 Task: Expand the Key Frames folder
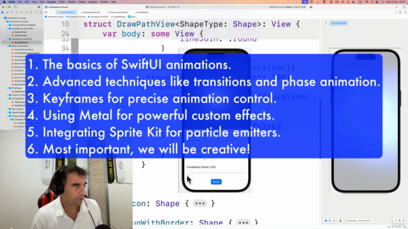(8, 109)
